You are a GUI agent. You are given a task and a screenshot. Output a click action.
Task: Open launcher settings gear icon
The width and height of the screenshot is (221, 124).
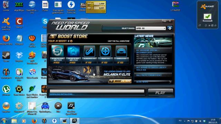(170, 28)
